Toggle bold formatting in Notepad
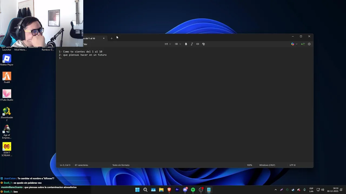 (x=186, y=44)
